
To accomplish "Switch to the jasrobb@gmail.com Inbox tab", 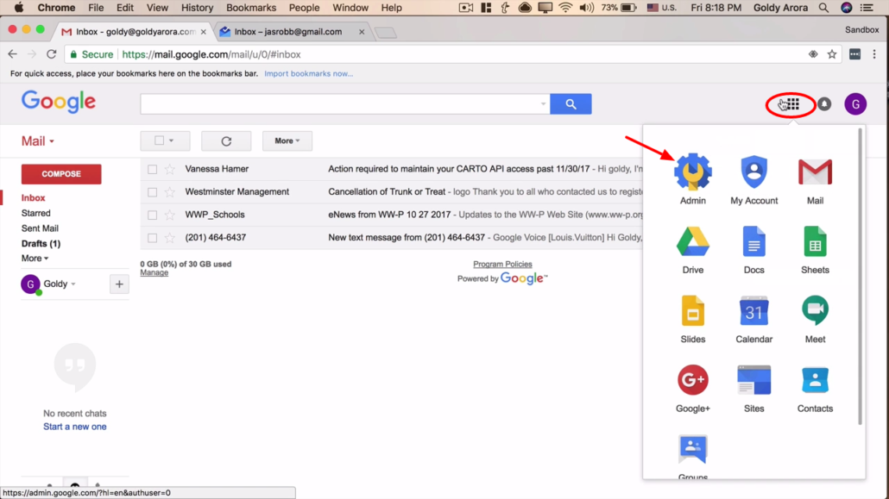I will [x=288, y=32].
